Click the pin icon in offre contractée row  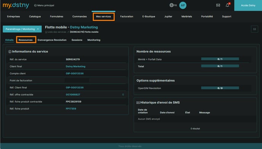click(x=123, y=95)
